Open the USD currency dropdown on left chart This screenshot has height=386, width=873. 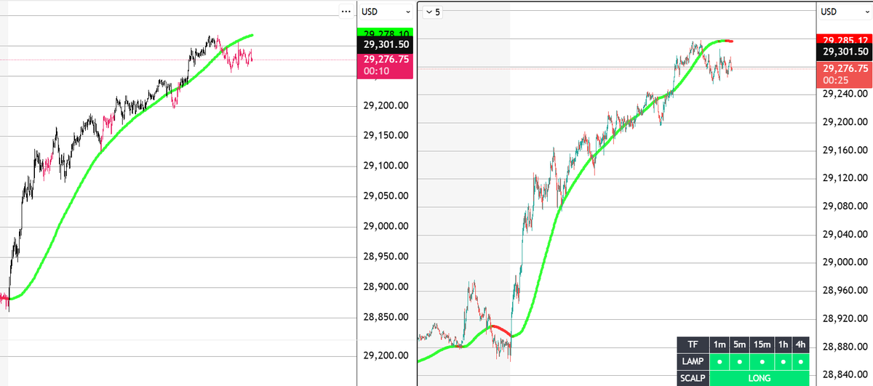(386, 11)
